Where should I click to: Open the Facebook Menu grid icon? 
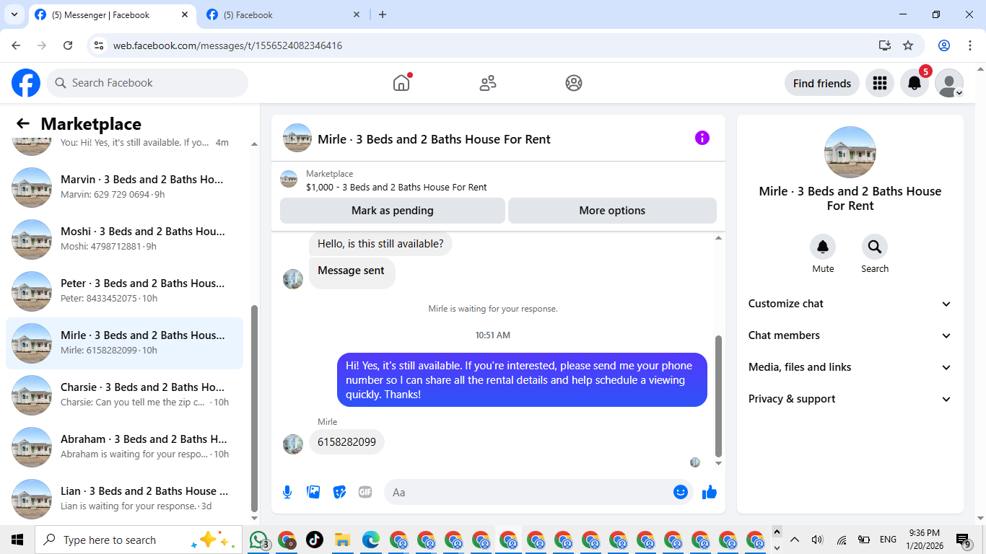pyautogui.click(x=879, y=83)
